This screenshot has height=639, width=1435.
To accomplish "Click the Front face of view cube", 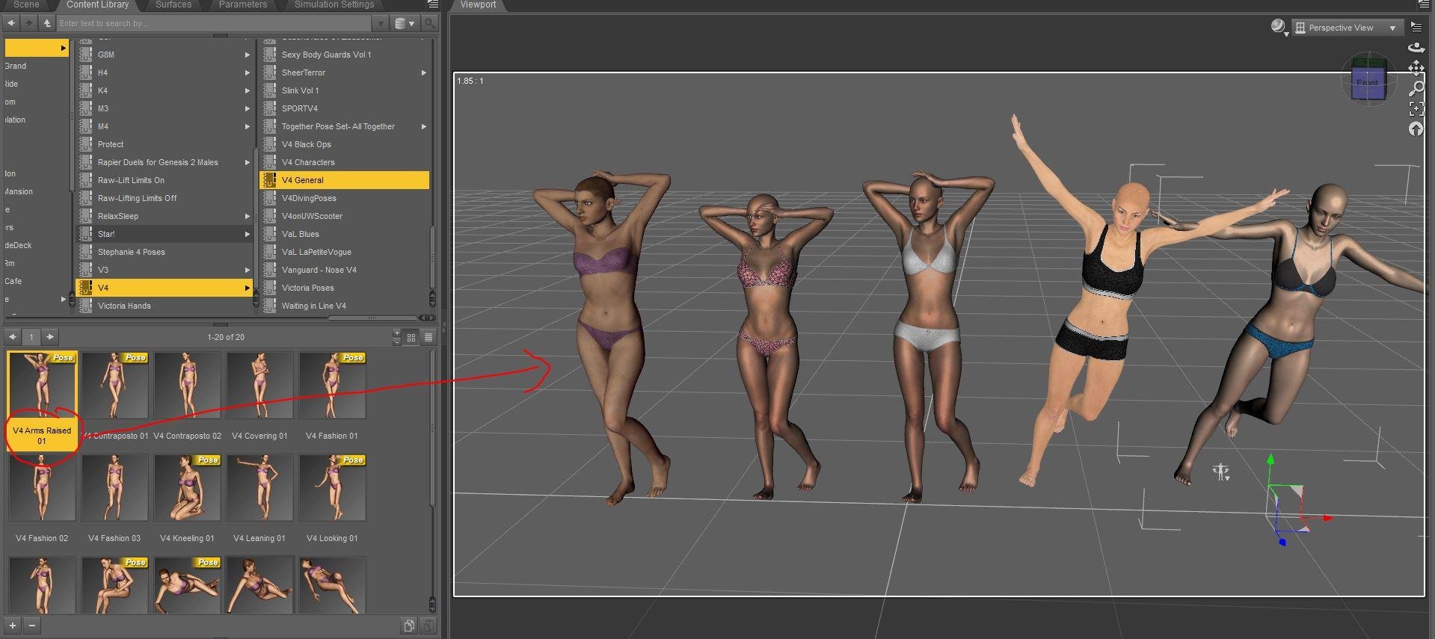I will (x=1368, y=83).
